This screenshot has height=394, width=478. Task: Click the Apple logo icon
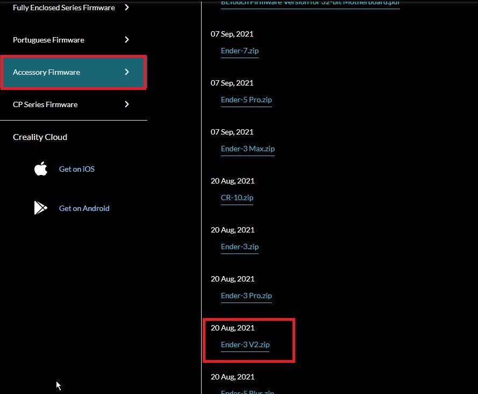(x=41, y=168)
